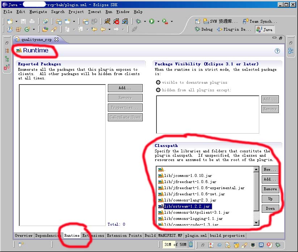This screenshot has width=298, height=252.
Task: Open the MANIFEST.MF tab
Action: pos(170,235)
